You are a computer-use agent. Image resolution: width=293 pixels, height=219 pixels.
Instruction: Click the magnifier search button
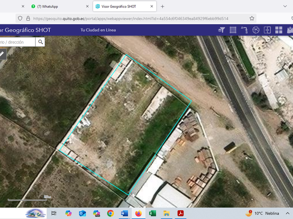(x=40, y=42)
